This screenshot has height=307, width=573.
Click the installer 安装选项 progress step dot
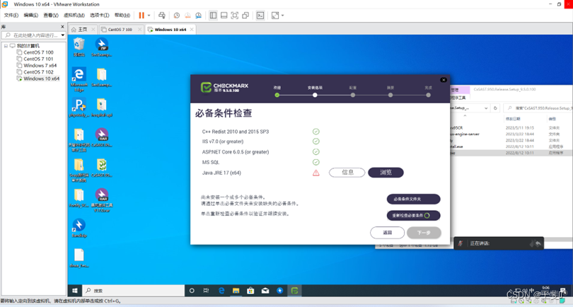pyautogui.click(x=315, y=95)
